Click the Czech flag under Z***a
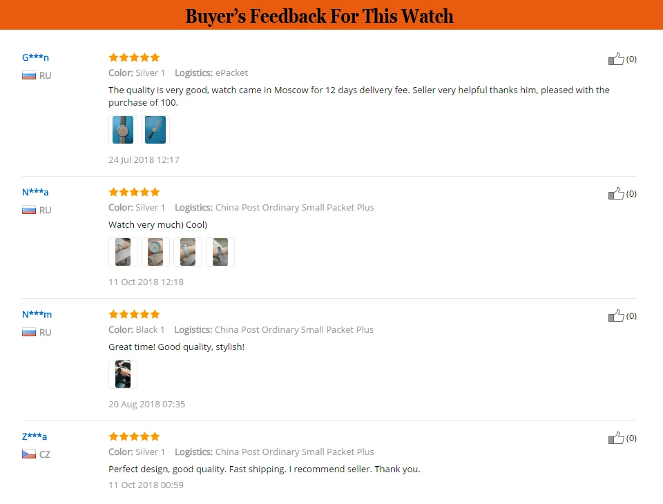 (29, 454)
